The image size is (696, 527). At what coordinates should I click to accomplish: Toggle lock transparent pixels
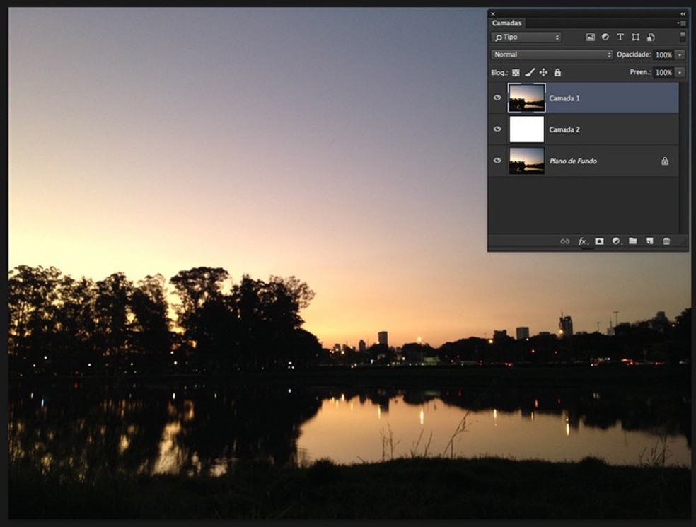pyautogui.click(x=516, y=72)
